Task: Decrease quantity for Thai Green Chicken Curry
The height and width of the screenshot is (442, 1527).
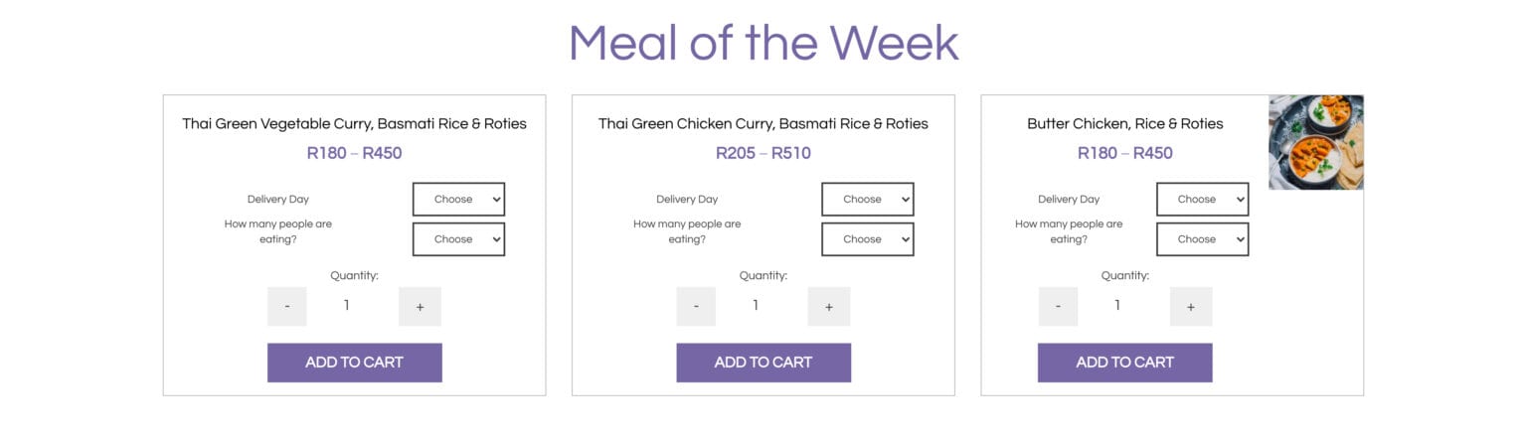Action: point(696,307)
